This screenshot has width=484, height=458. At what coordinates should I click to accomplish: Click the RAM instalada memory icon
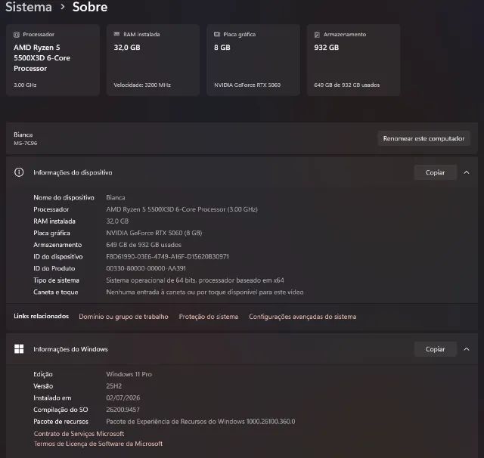116,34
